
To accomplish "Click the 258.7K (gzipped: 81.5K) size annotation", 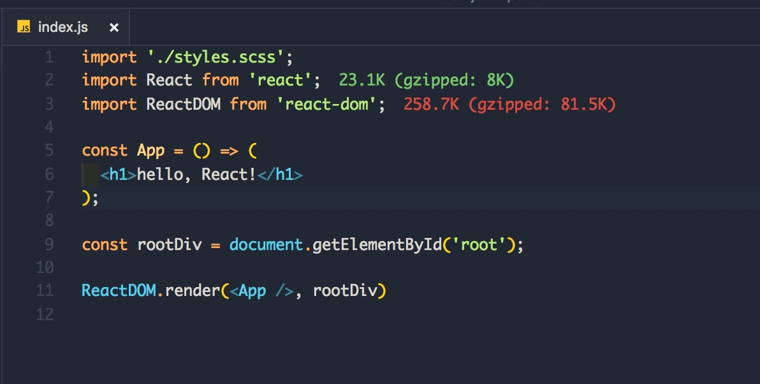I will pyautogui.click(x=509, y=104).
